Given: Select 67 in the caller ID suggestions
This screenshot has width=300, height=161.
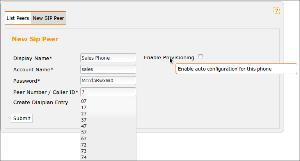Looking at the screenshot, I should pos(84,139).
